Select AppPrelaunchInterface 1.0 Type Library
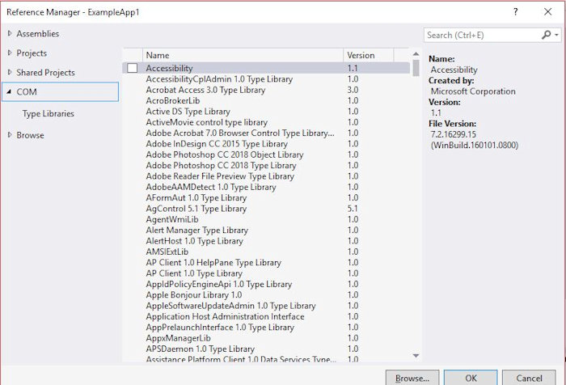Image resolution: width=566 pixels, height=385 pixels. point(266,328)
